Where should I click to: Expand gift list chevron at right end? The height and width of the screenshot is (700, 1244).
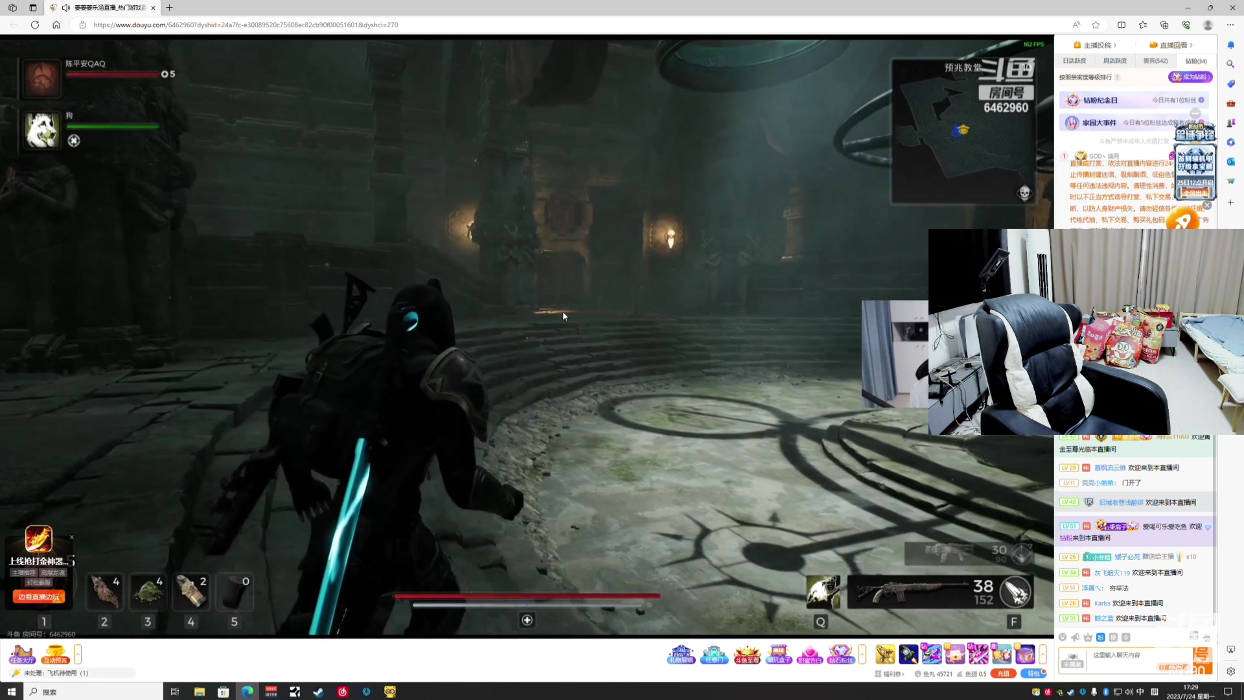(x=1042, y=654)
